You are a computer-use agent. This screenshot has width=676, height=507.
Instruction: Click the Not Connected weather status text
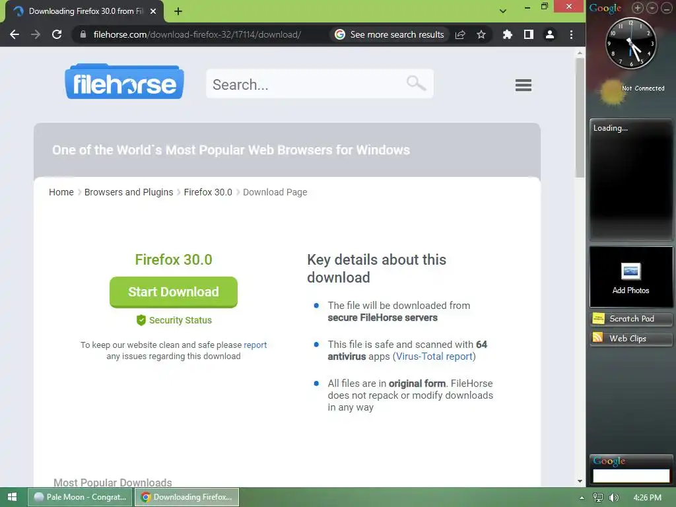643,88
